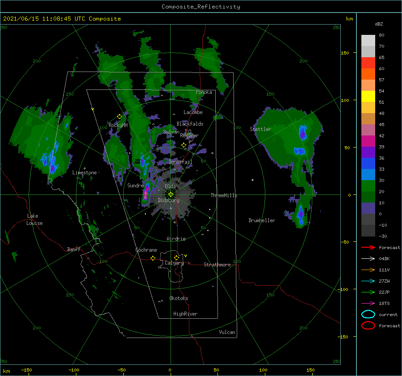Select the light gray 70–80 dBZ swatch
The image size is (402, 376).
pos(368,41)
